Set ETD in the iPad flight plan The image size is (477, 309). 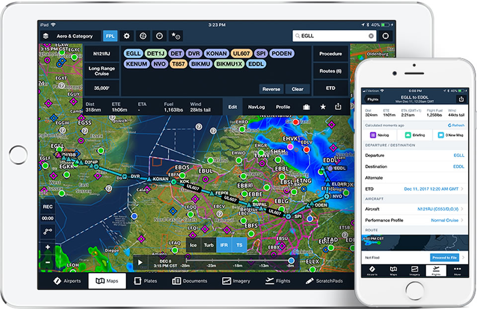point(331,88)
